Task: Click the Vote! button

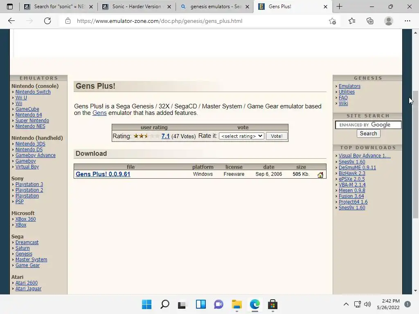Action: 277,136
